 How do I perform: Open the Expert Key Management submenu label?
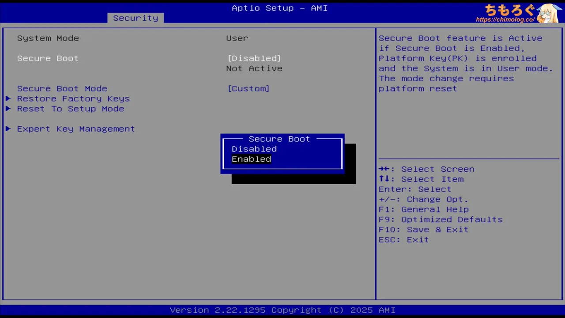[76, 129]
